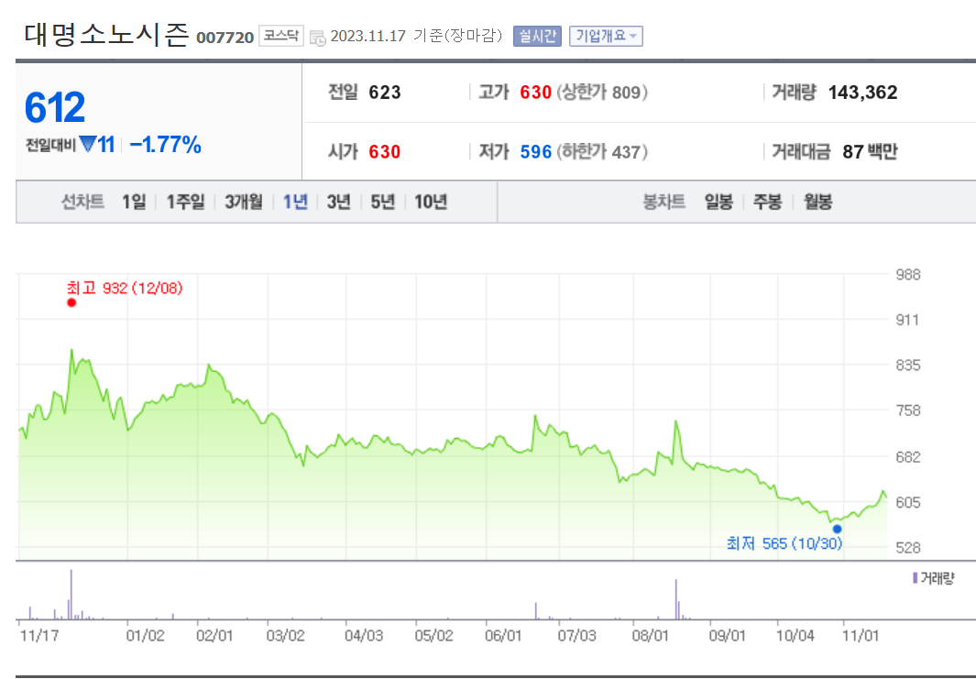This screenshot has height=679, width=976.
Task: Switch to the 월봉 candle chart
Action: pyautogui.click(x=817, y=202)
